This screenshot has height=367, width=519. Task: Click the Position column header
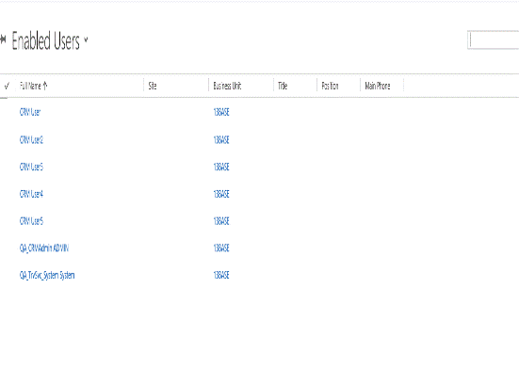330,86
